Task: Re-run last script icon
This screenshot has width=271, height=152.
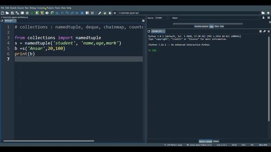Action: [52, 13]
